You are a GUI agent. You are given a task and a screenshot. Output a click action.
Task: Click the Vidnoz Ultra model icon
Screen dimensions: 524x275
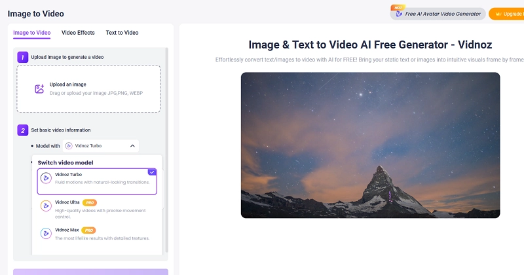46,206
